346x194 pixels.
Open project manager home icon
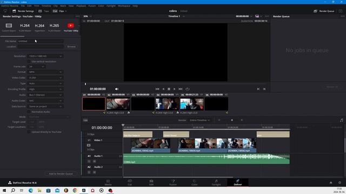click(331, 183)
